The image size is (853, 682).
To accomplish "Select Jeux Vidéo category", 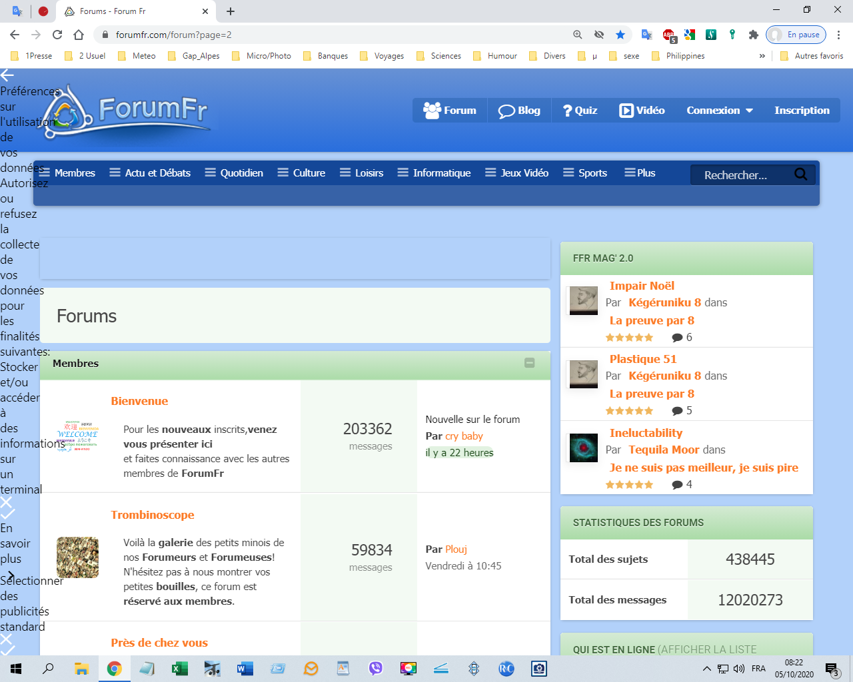I will point(516,172).
